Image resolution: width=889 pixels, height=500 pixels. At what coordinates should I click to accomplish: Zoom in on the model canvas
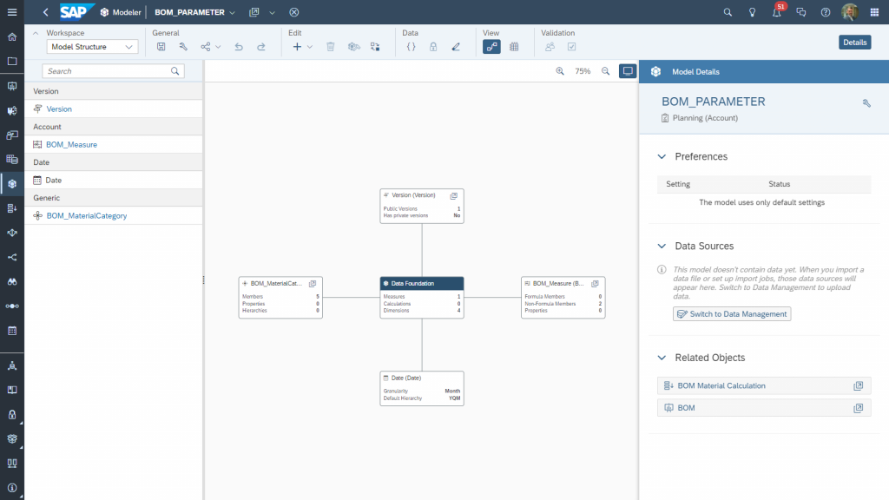[x=560, y=71]
